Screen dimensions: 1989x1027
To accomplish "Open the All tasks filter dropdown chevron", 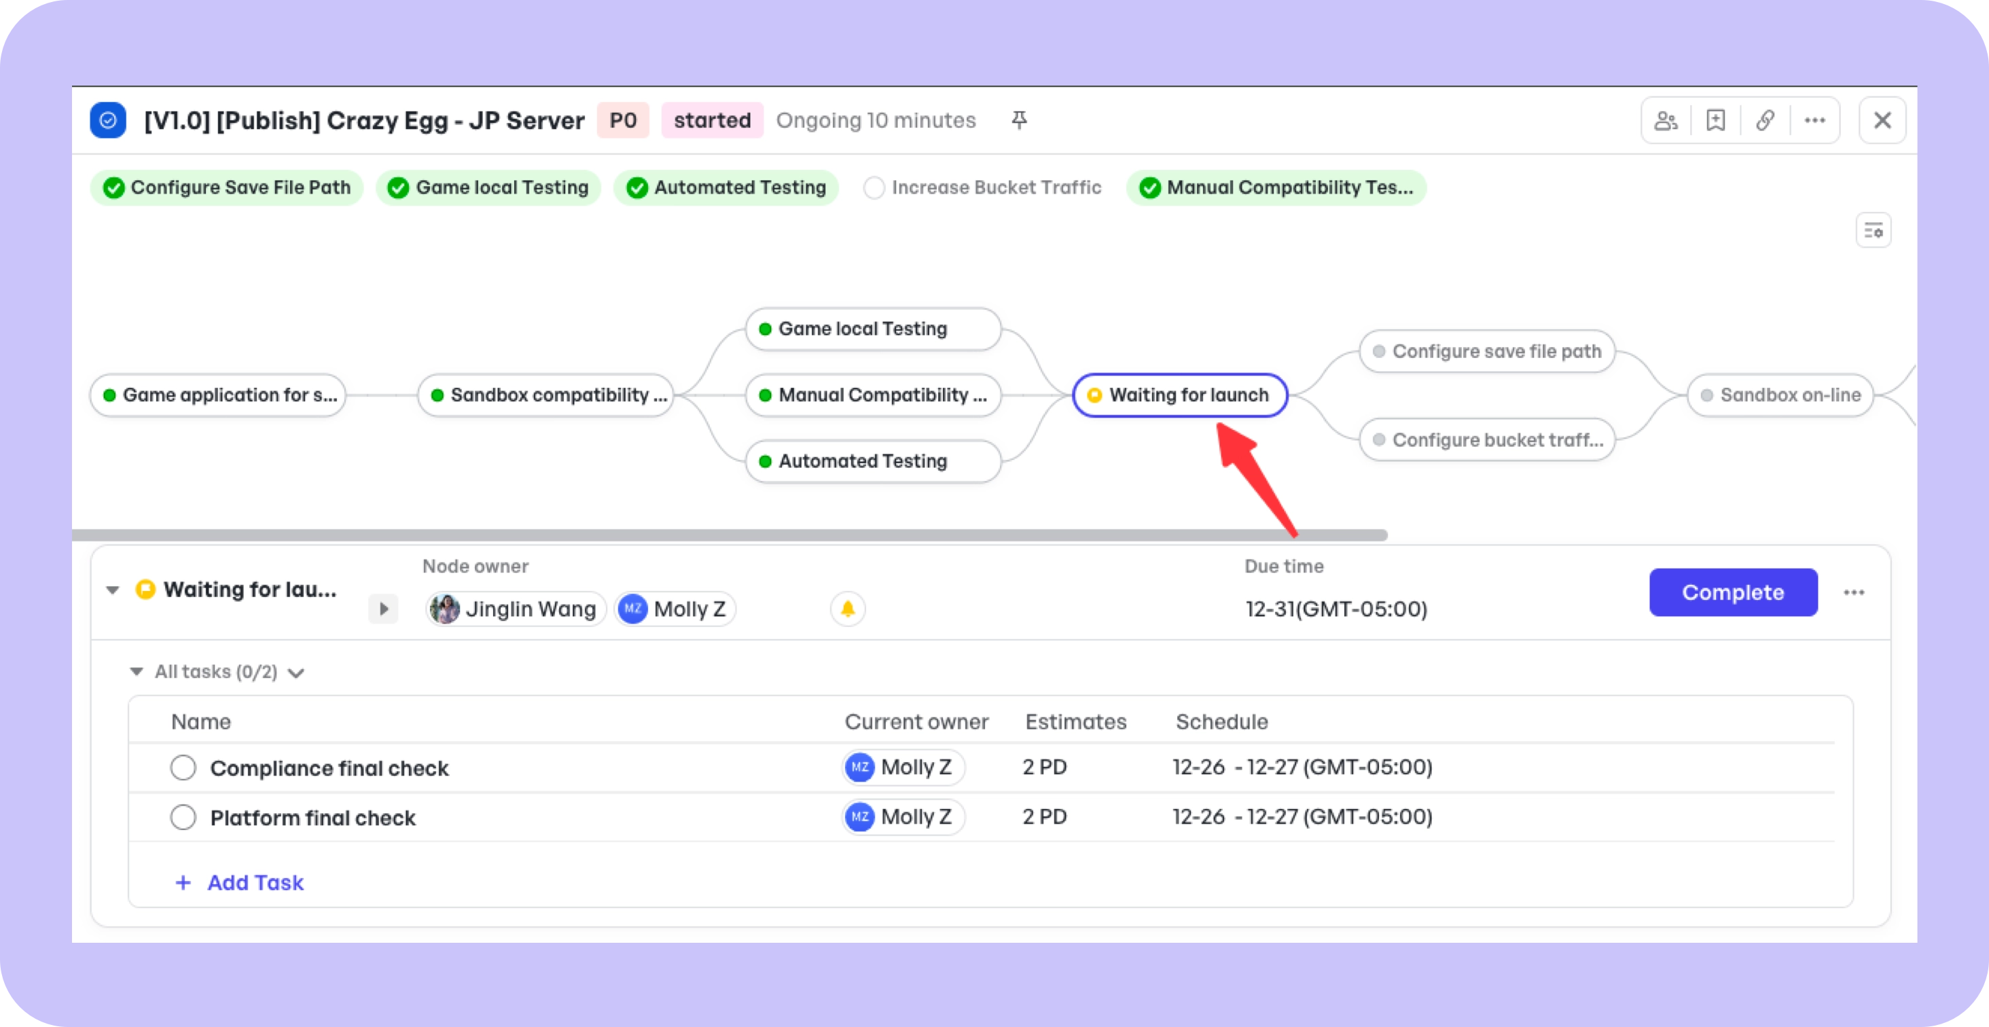I will coord(295,672).
